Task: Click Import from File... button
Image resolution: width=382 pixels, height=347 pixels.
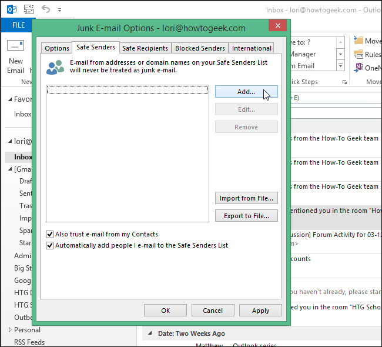Action: [x=246, y=198]
